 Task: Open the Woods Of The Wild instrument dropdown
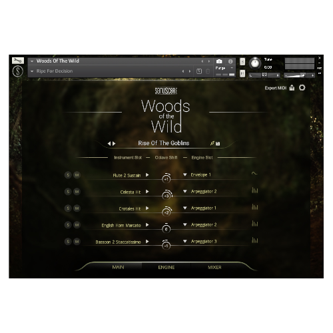click(x=32, y=61)
